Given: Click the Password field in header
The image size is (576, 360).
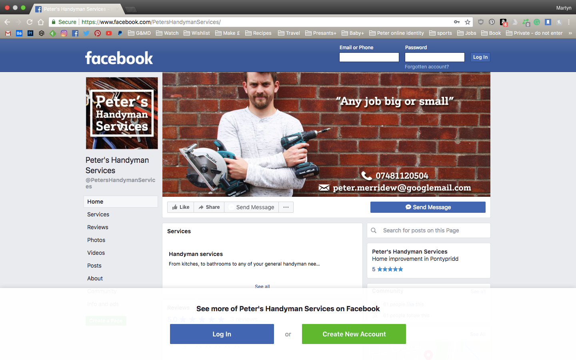Looking at the screenshot, I should pyautogui.click(x=435, y=57).
